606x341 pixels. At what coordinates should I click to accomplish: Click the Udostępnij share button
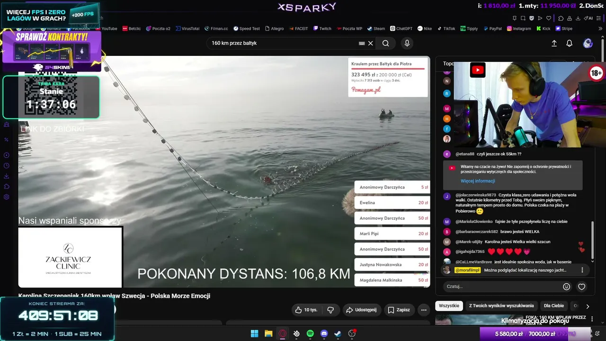[361, 310]
